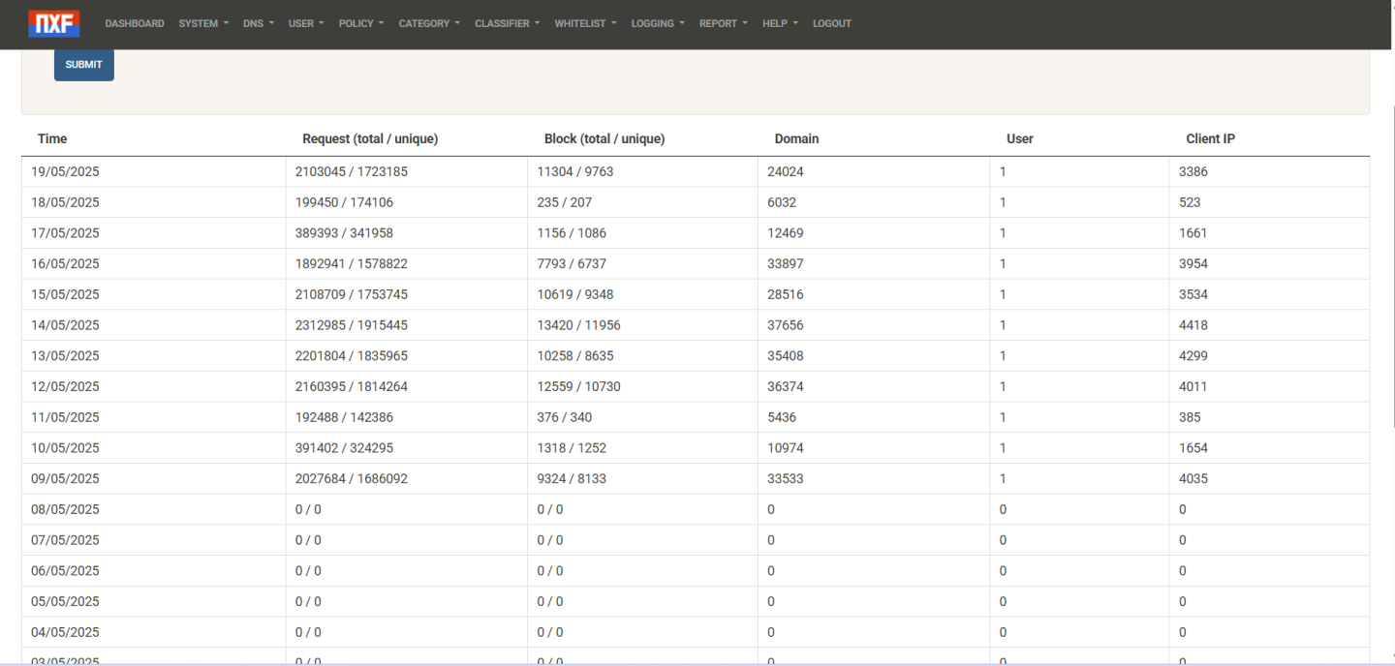Click the NXF logo icon
The height and width of the screenshot is (666, 1395).
pyautogui.click(x=54, y=23)
